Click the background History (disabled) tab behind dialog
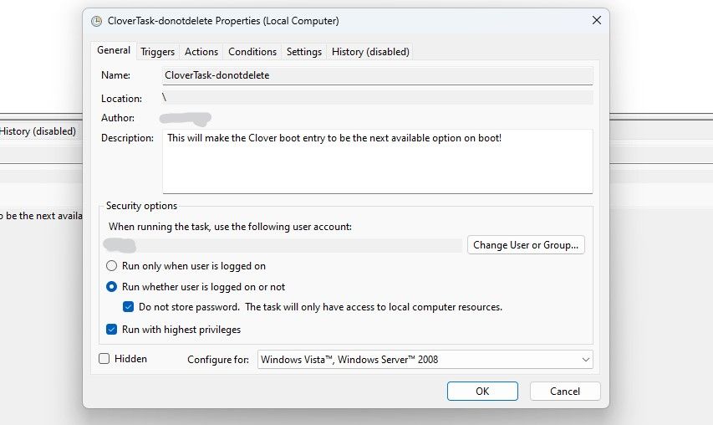The height and width of the screenshot is (425, 713). (38, 131)
